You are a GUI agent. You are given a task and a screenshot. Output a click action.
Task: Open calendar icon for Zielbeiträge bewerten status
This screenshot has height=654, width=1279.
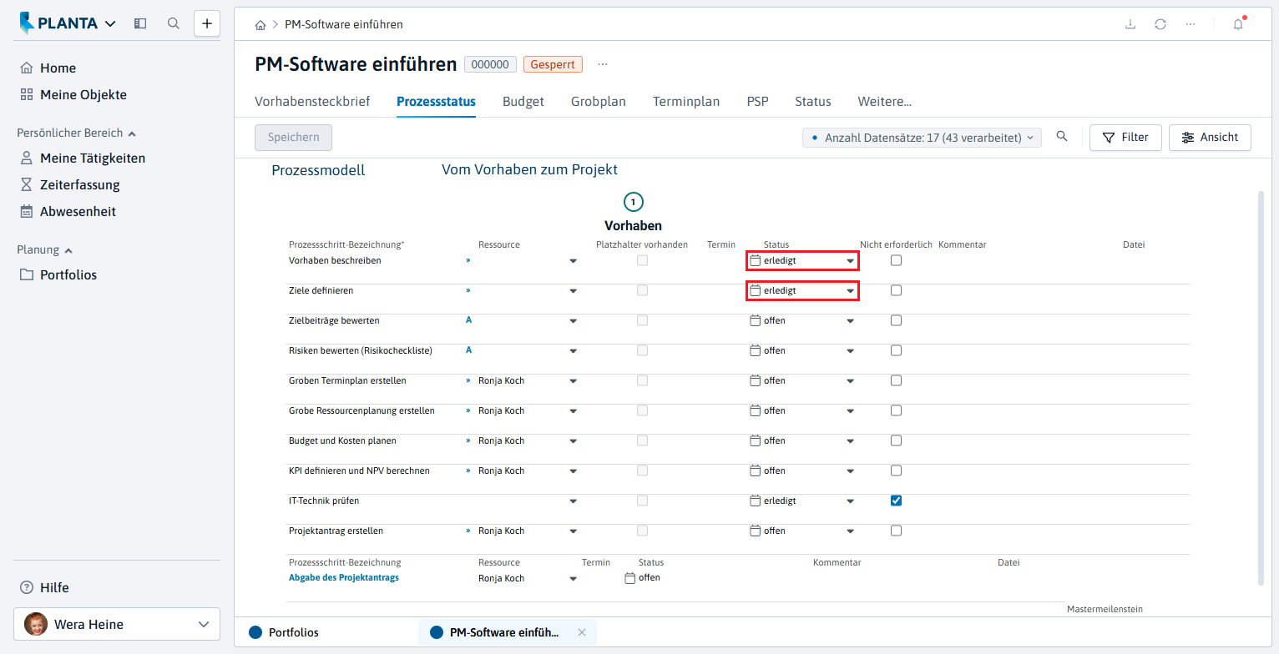pos(756,320)
